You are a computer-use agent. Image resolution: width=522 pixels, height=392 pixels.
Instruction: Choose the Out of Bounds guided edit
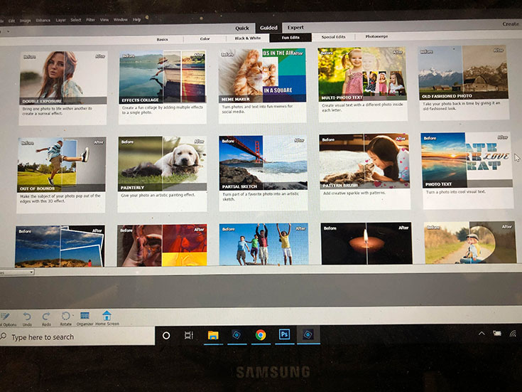pyautogui.click(x=62, y=175)
